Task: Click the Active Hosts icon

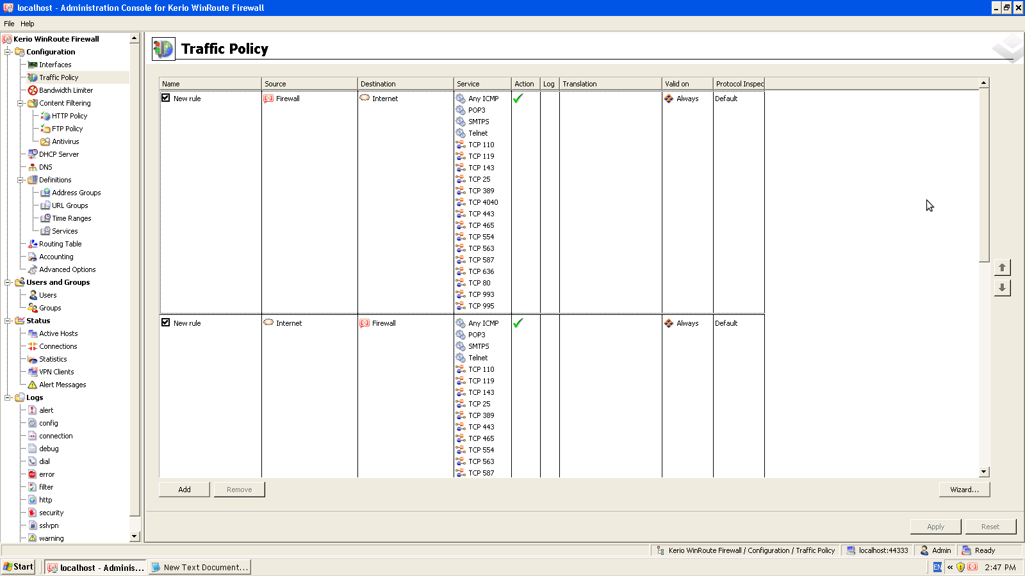Action: (x=33, y=333)
